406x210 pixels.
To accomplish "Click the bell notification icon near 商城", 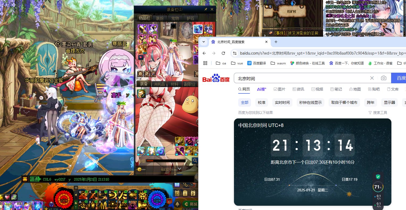I will [178, 204].
